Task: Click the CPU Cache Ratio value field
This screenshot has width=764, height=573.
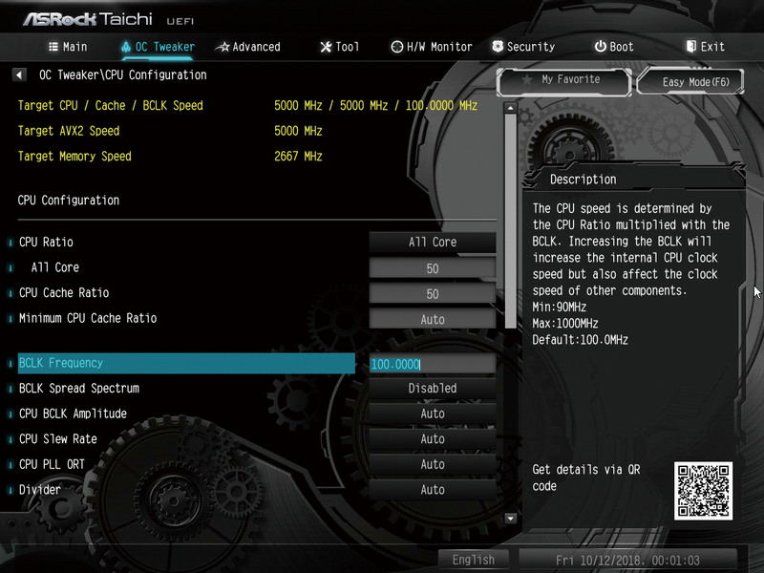Action: click(x=433, y=294)
